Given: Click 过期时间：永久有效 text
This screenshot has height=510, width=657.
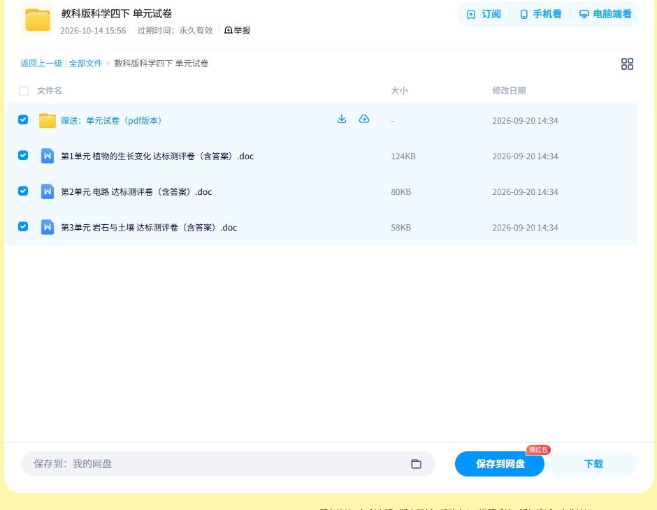Looking at the screenshot, I should point(175,31).
